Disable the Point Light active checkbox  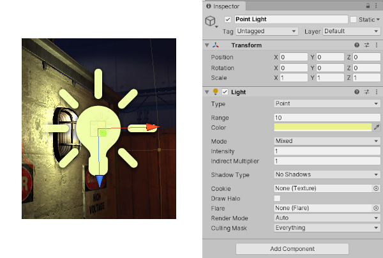pyautogui.click(x=228, y=20)
